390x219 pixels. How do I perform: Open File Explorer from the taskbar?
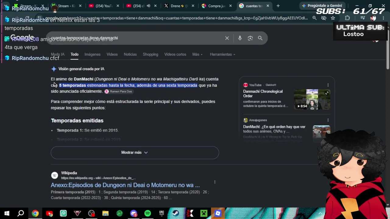point(105,214)
